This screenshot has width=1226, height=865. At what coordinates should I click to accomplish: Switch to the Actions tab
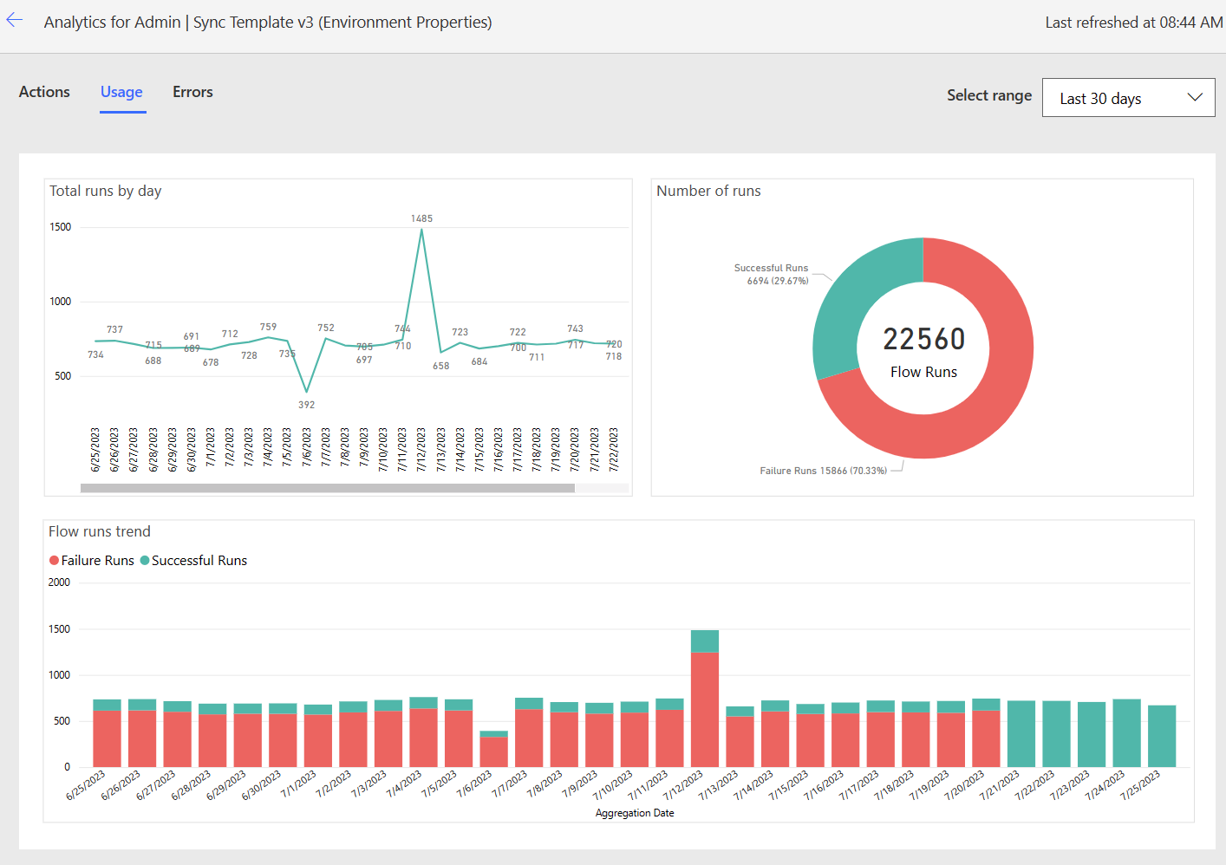click(x=43, y=92)
